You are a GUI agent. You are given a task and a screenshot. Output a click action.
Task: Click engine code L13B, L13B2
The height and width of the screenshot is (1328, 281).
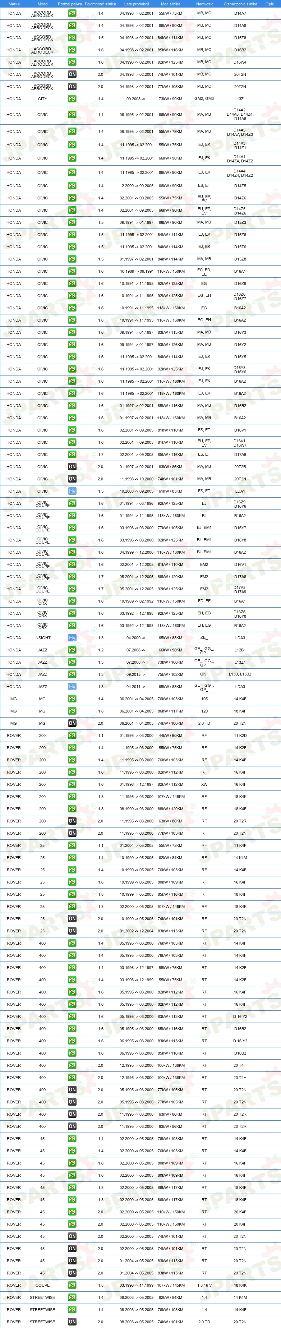point(240,674)
